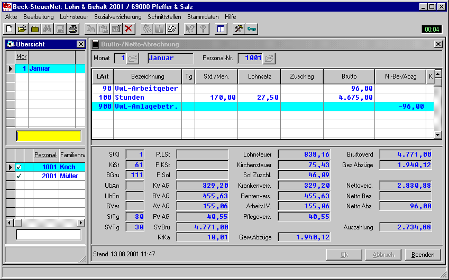Click the printer icon
The height and width of the screenshot is (280, 449).
(x=73, y=29)
